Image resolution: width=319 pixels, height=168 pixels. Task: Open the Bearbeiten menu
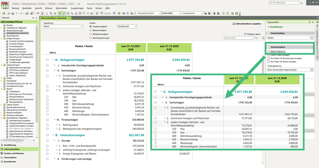pos(27,8)
